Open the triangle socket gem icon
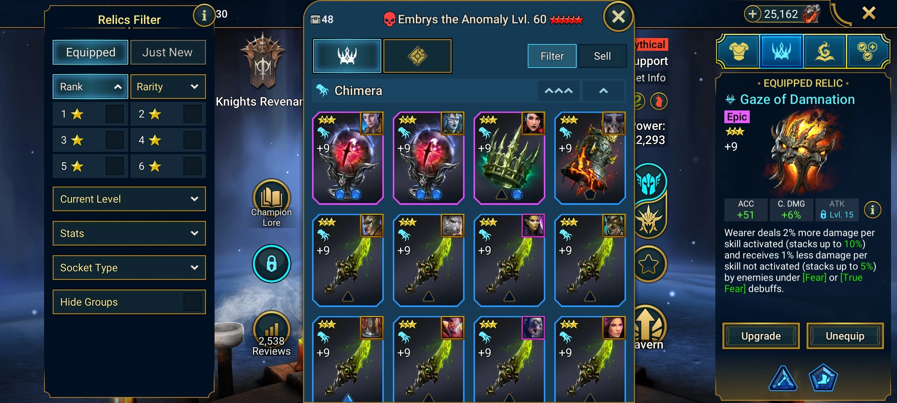 point(783,378)
